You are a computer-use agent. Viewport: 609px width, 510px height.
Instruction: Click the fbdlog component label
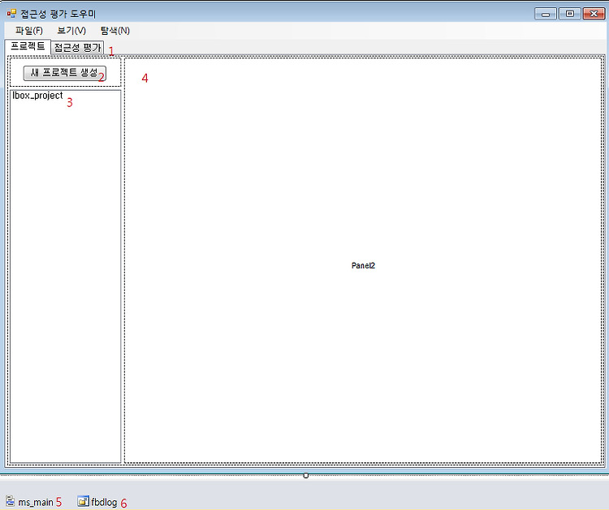coord(104,502)
